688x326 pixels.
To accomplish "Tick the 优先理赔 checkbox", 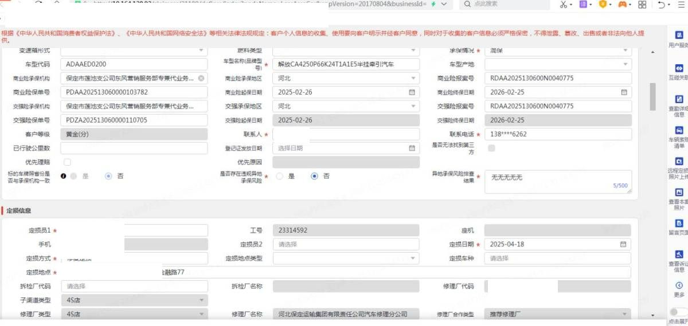I will coord(68,162).
